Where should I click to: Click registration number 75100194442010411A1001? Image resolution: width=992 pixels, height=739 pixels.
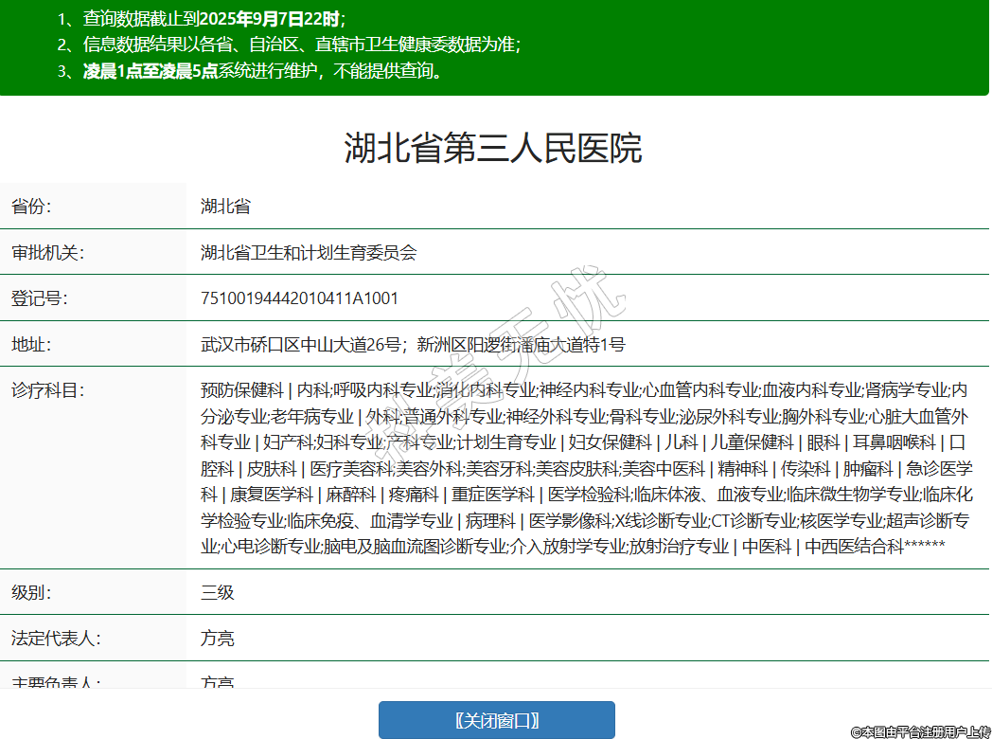pos(299,298)
